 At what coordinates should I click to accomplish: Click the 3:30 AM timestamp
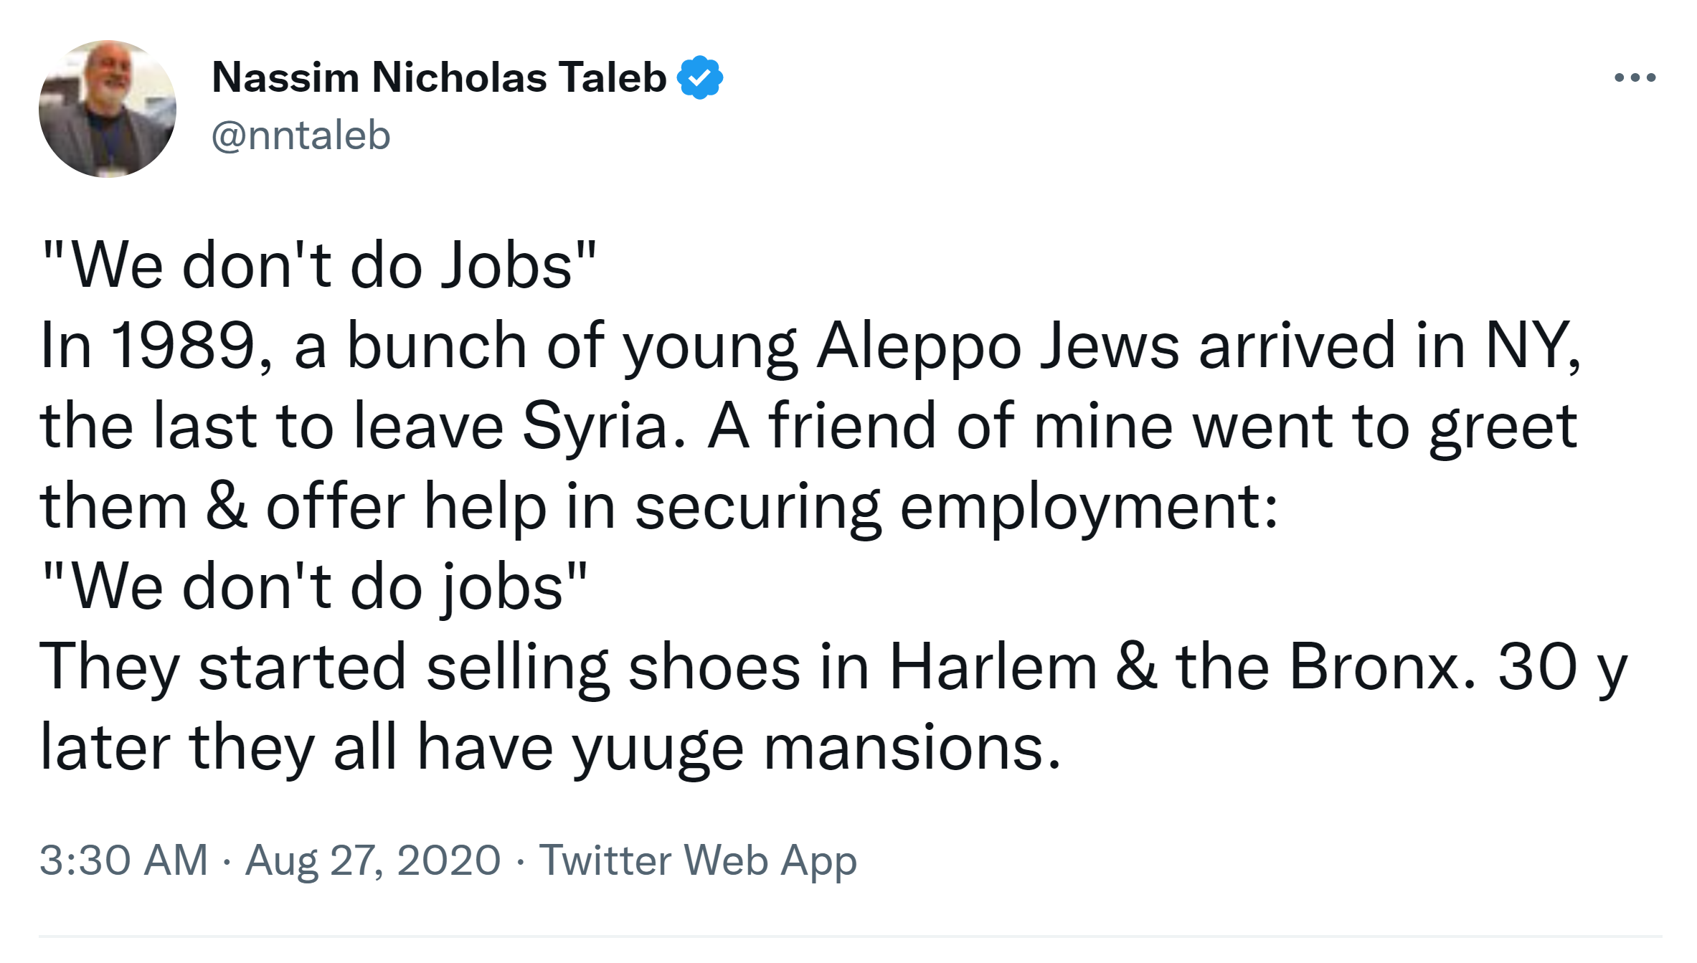click(x=123, y=860)
